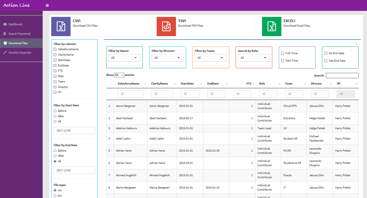This screenshot has height=198, width=367.
Task: Sort table by StartDate column arrows
Action: [201, 84]
